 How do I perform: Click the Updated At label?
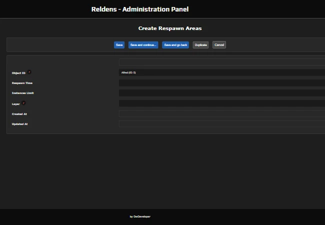coord(19,124)
